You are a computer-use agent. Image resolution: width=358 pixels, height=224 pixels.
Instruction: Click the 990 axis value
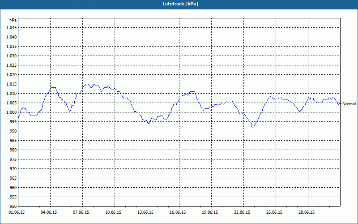coord(13,131)
